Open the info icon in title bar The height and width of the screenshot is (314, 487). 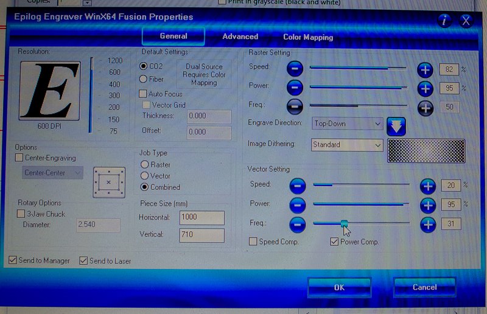pyautogui.click(x=445, y=21)
